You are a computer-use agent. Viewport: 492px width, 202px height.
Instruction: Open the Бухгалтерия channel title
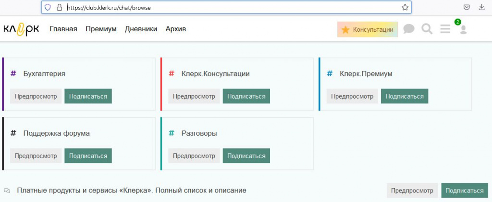coord(44,74)
